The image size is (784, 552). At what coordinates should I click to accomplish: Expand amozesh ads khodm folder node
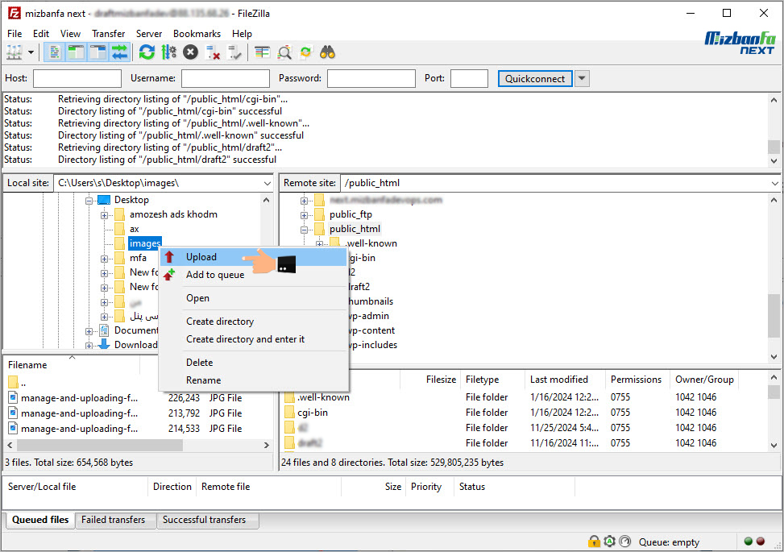click(104, 215)
